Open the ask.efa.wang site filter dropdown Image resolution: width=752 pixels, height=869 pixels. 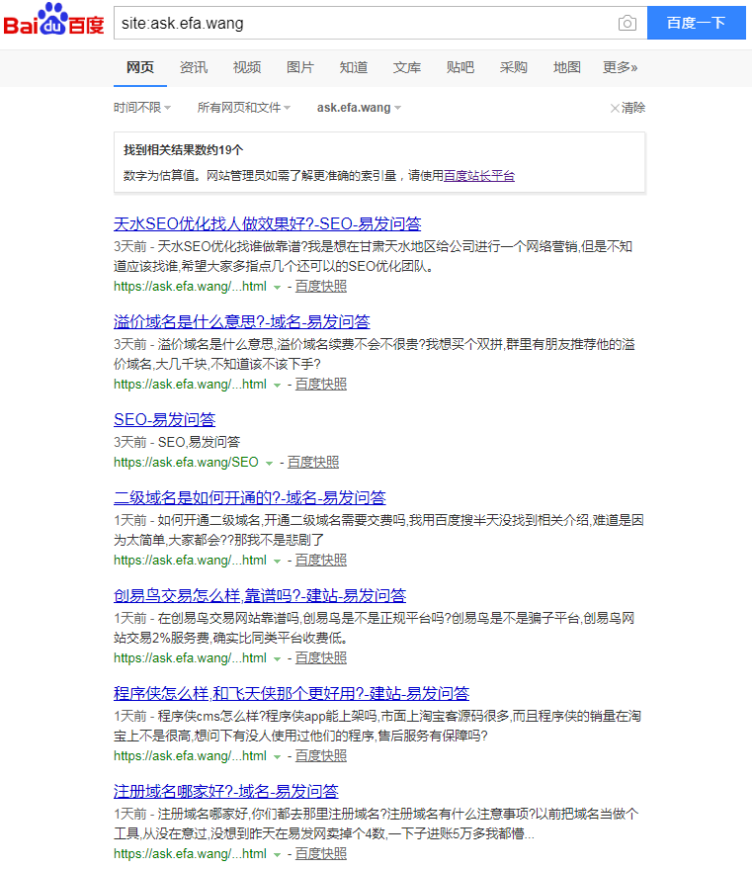point(359,108)
